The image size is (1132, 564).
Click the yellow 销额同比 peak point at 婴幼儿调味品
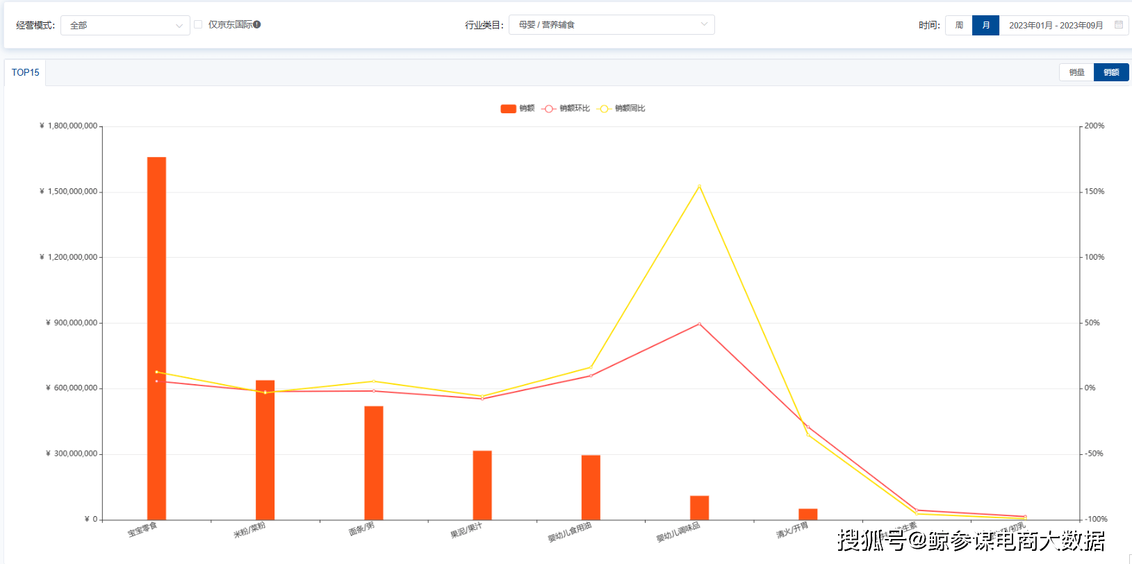click(699, 185)
